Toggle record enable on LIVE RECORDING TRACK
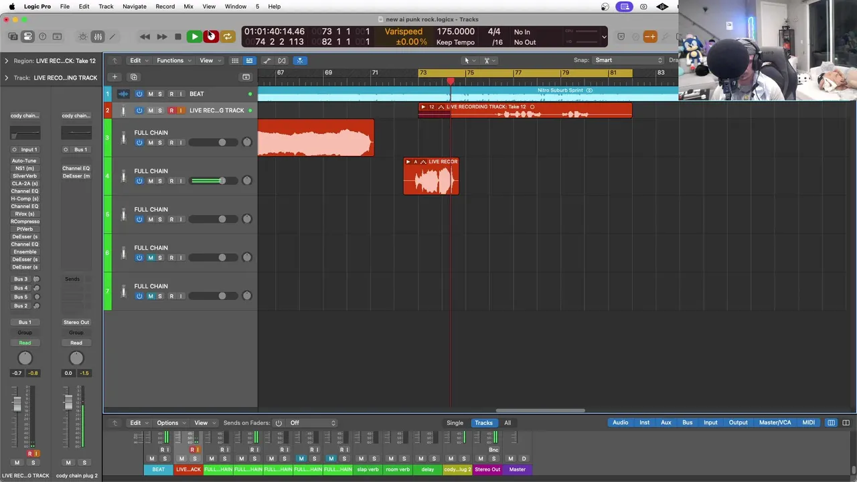The image size is (857, 482). coord(171,110)
